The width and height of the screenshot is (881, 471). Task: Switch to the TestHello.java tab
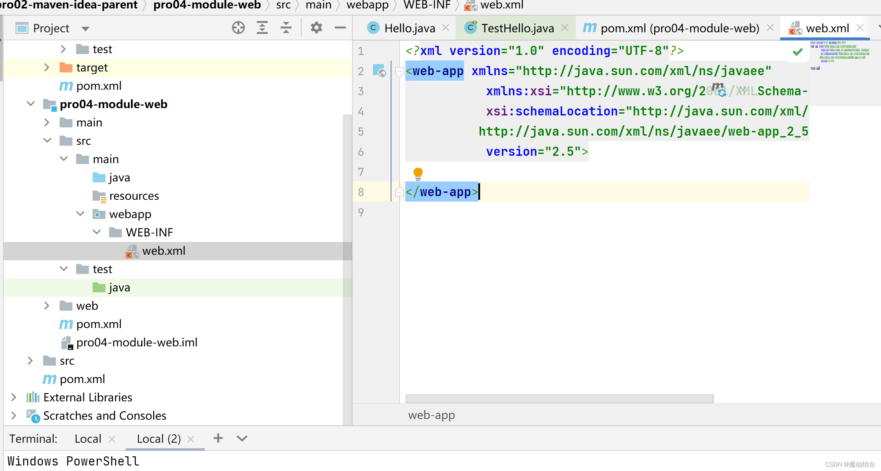click(518, 28)
